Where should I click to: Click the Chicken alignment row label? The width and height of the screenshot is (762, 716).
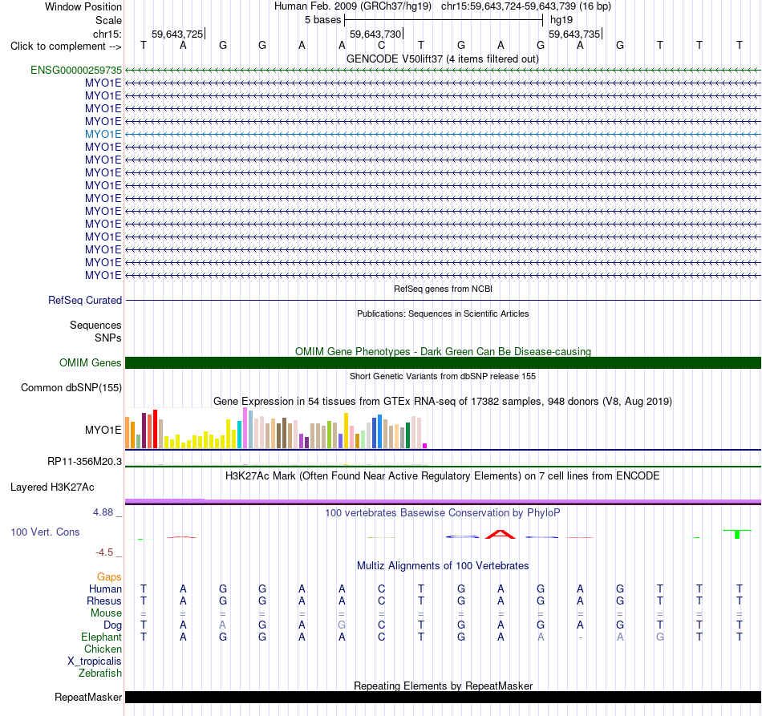point(103,649)
